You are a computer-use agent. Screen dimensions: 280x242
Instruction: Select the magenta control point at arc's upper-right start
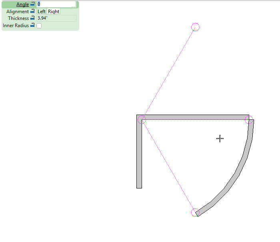249,120
